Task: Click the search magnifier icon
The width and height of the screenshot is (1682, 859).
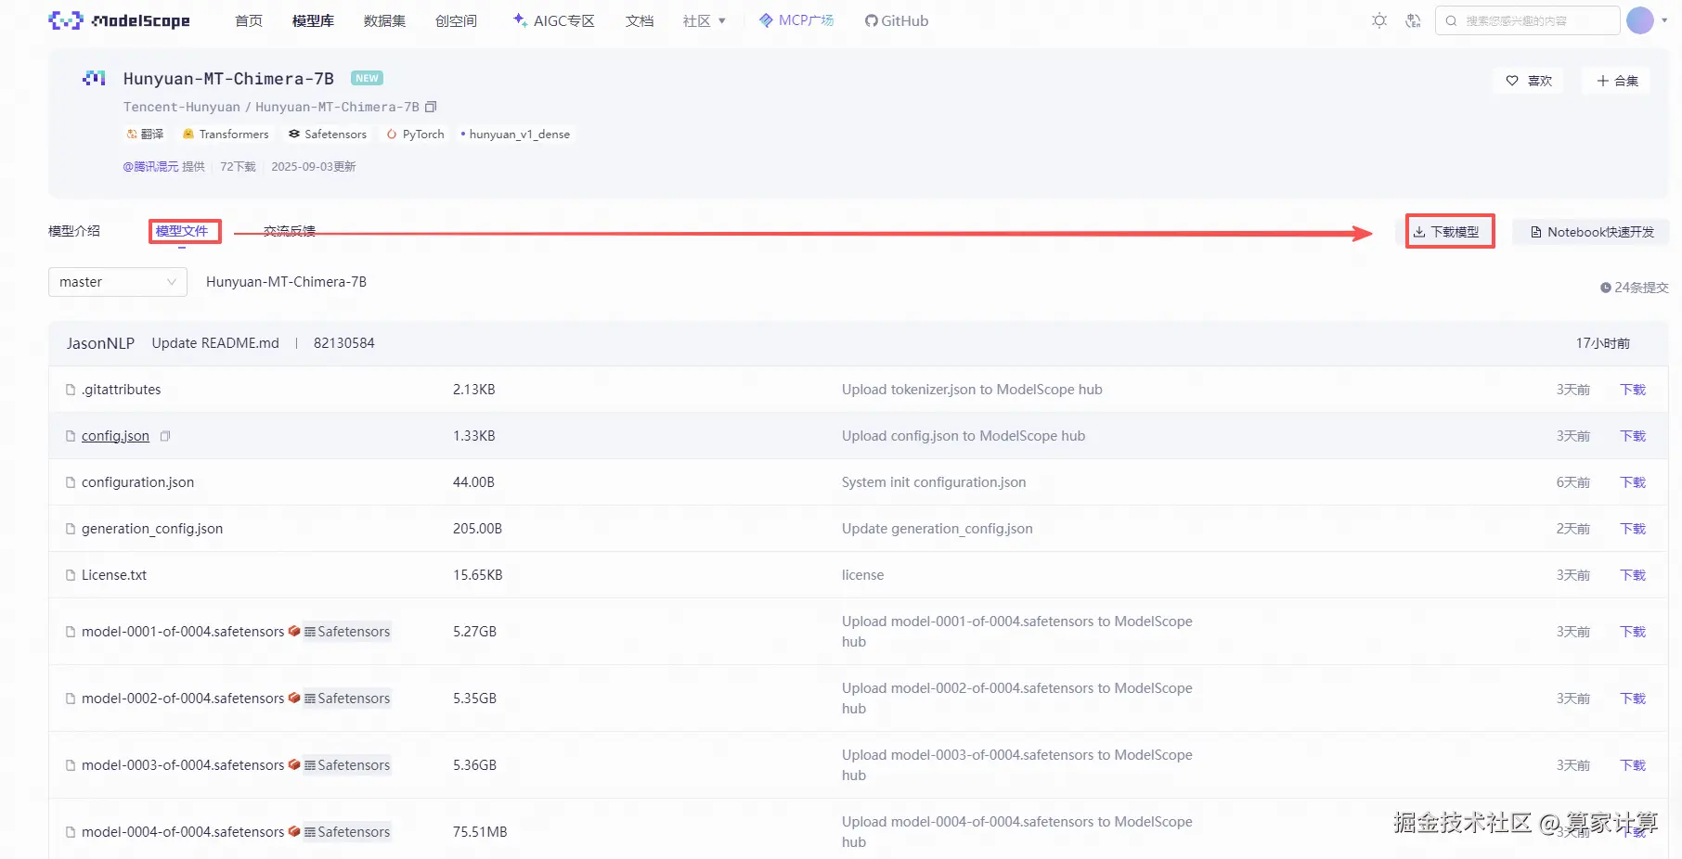Action: 1451,20
